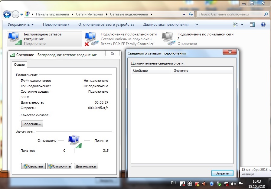Click the network folder icon in address bar
This screenshot has height=189, width=271.
click(27, 14)
